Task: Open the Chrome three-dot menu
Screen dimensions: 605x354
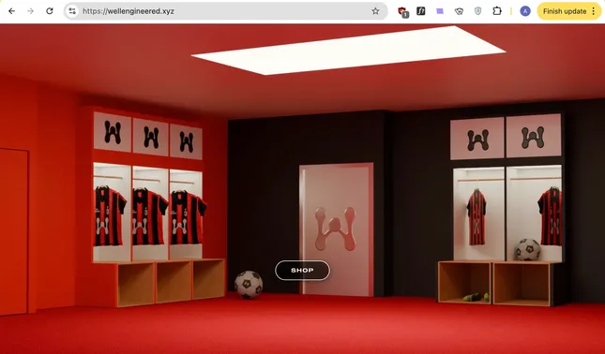Action: pyautogui.click(x=594, y=11)
